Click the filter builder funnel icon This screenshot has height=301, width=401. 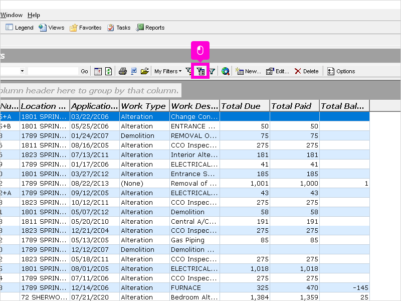[200, 71]
